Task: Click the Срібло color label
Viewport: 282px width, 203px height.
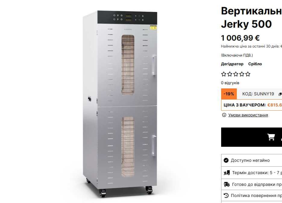Action: (255, 64)
